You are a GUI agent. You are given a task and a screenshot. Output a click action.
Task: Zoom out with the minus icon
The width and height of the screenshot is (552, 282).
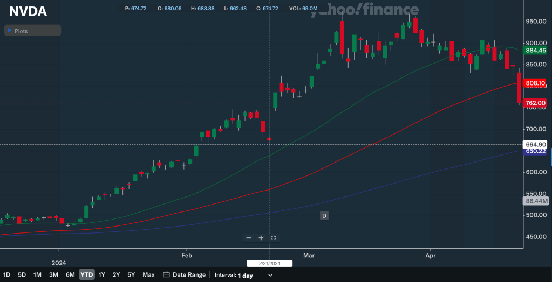249,238
